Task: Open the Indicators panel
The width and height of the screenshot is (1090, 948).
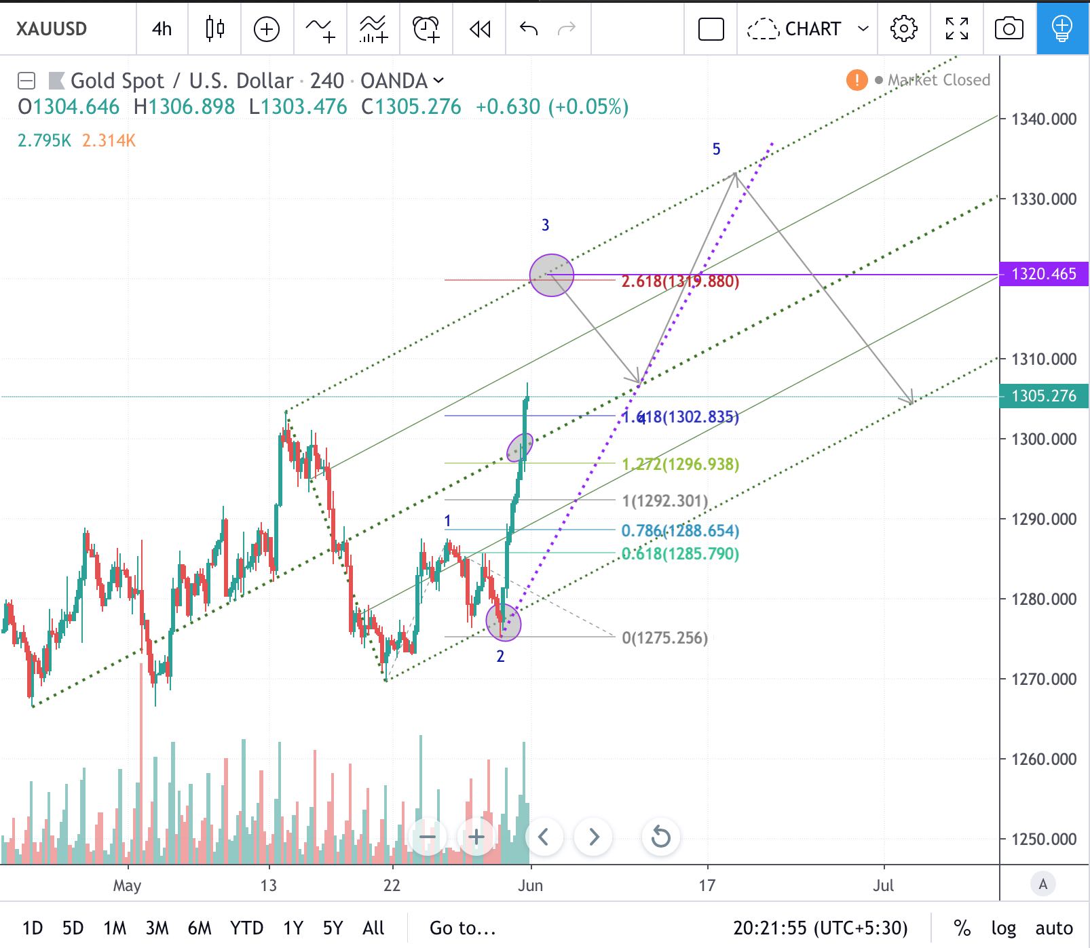Action: pyautogui.click(x=319, y=28)
